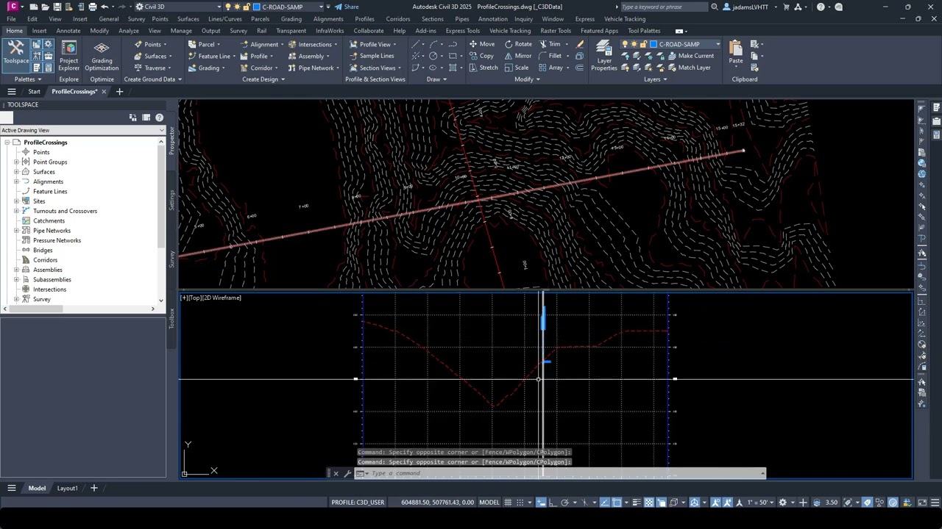Viewport: 942px width, 529px height.
Task: Open the Analyze ribbon tab
Action: coord(129,31)
